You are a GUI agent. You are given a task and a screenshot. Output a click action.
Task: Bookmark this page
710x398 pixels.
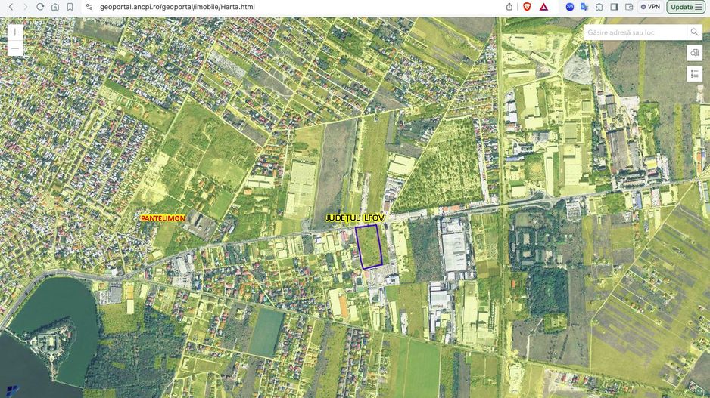(70, 7)
